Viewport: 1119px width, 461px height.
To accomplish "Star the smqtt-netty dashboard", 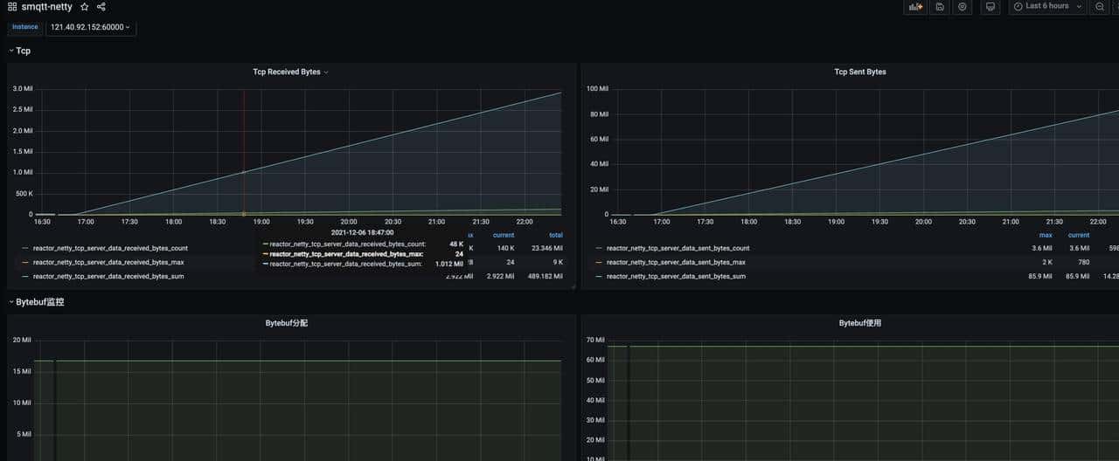I will click(85, 7).
